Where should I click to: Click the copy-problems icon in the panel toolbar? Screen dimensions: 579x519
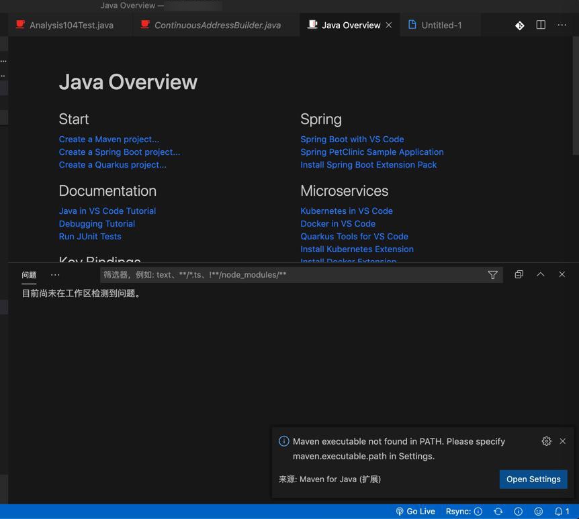click(x=518, y=274)
